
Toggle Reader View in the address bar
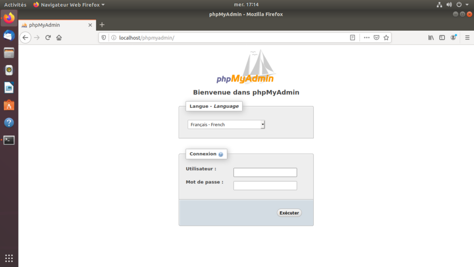(x=352, y=38)
